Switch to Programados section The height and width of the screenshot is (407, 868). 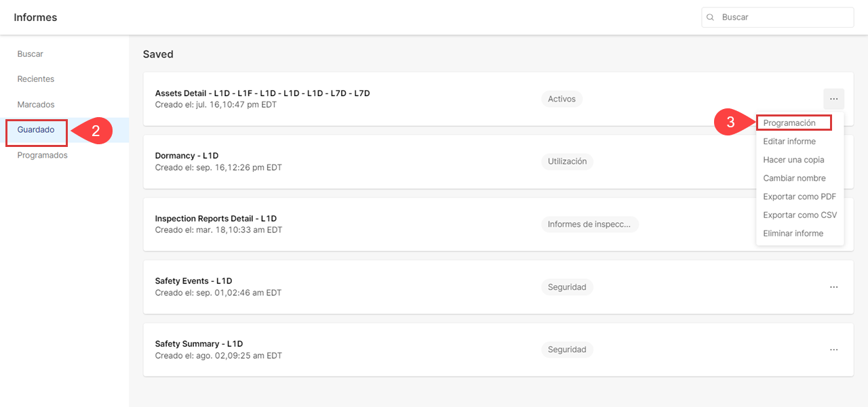tap(42, 155)
